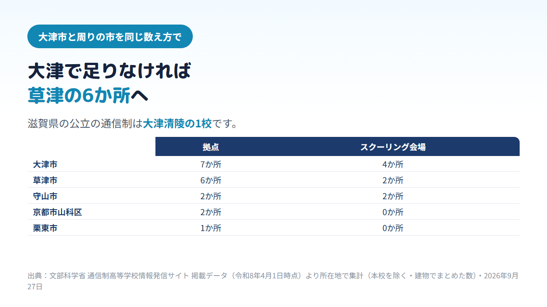
Task: Select the row label '京都市山科区'
Action: pyautogui.click(x=57, y=212)
